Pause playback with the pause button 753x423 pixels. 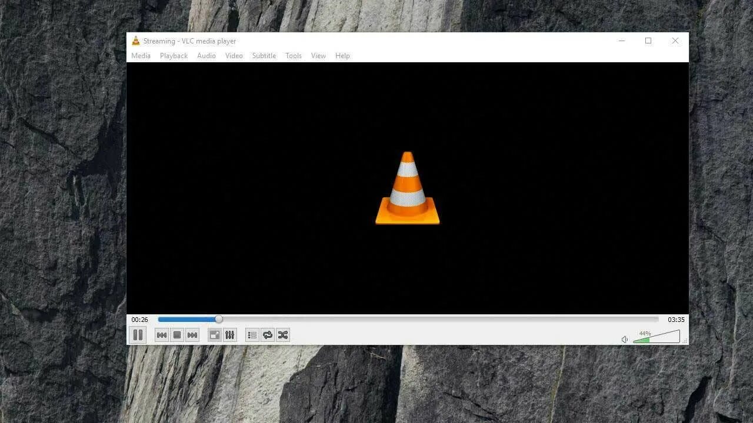click(138, 335)
